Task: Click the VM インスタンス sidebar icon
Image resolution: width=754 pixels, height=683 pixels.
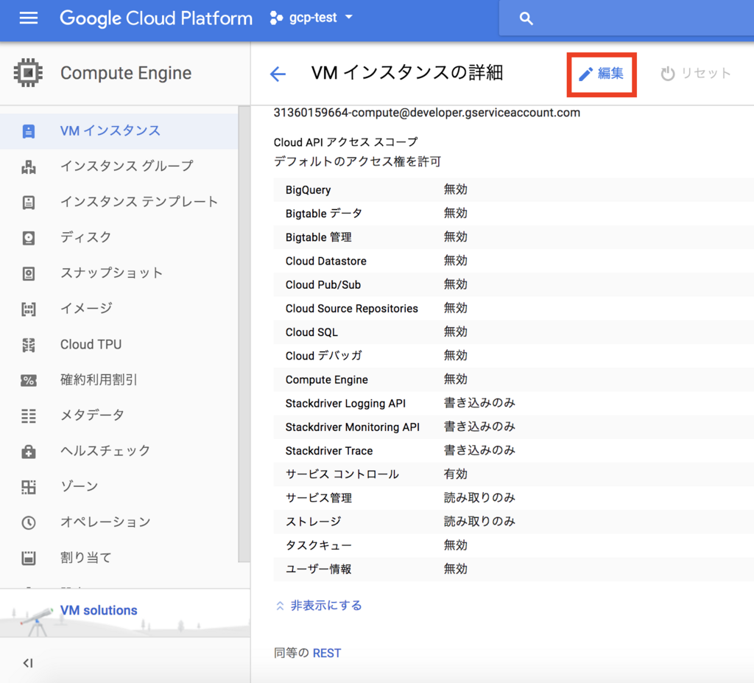Action: click(29, 131)
